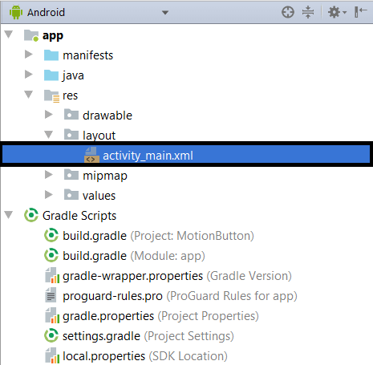The image size is (373, 365).
Task: Open the Android project view dropdown
Action: click(x=165, y=13)
